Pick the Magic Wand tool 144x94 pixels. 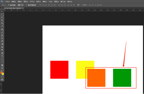[x=2, y=20]
